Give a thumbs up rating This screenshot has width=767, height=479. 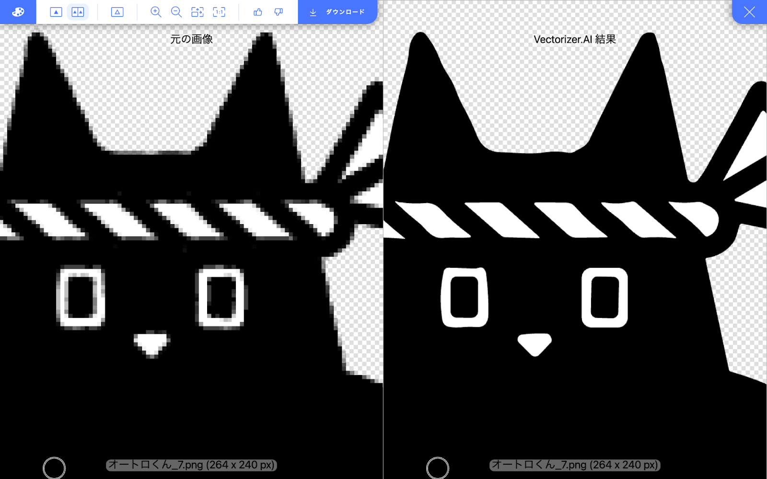(258, 12)
